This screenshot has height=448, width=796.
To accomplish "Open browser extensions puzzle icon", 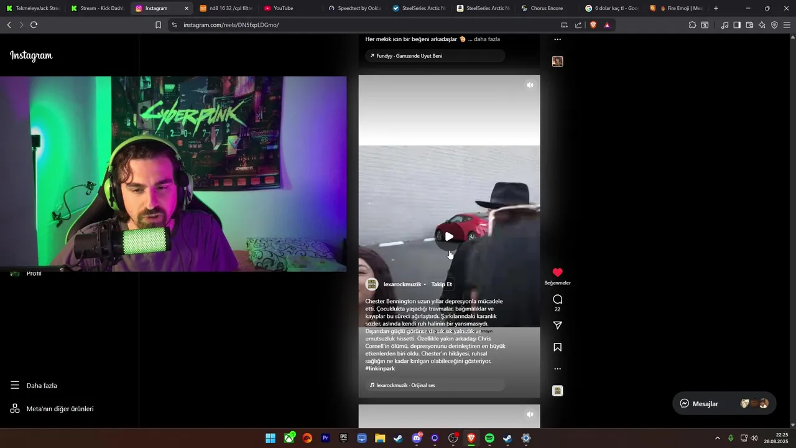I will click(692, 25).
